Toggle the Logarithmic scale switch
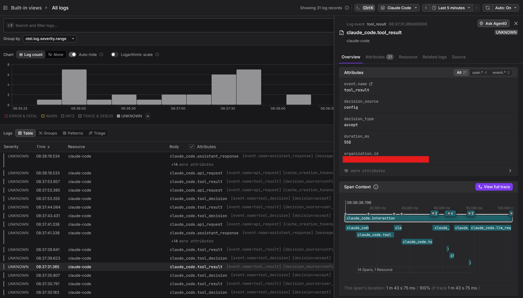 114,54
